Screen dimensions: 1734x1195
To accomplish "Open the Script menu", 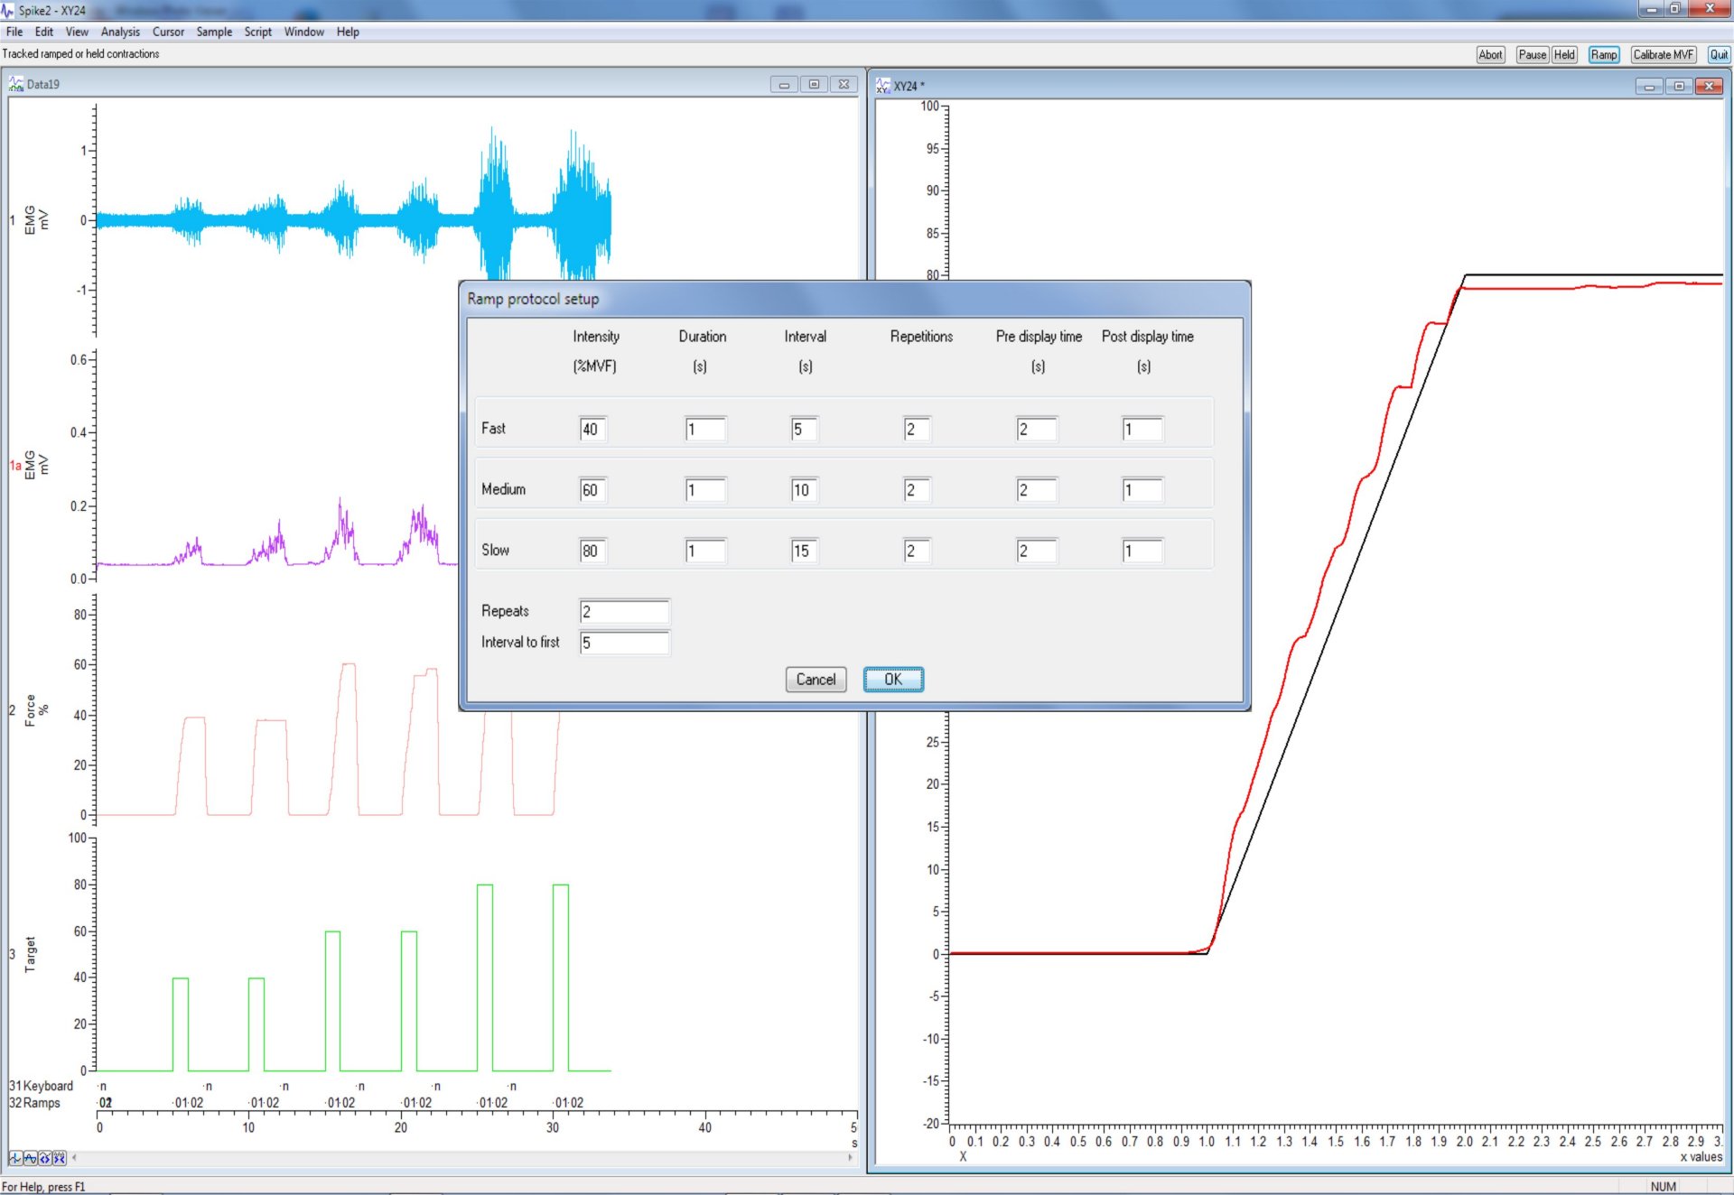I will (257, 32).
